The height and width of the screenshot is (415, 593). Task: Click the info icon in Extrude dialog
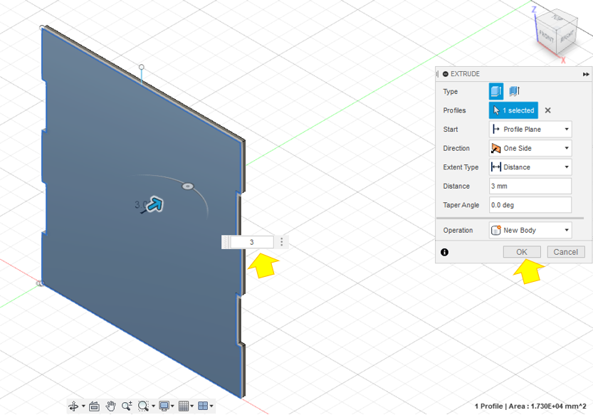click(445, 252)
